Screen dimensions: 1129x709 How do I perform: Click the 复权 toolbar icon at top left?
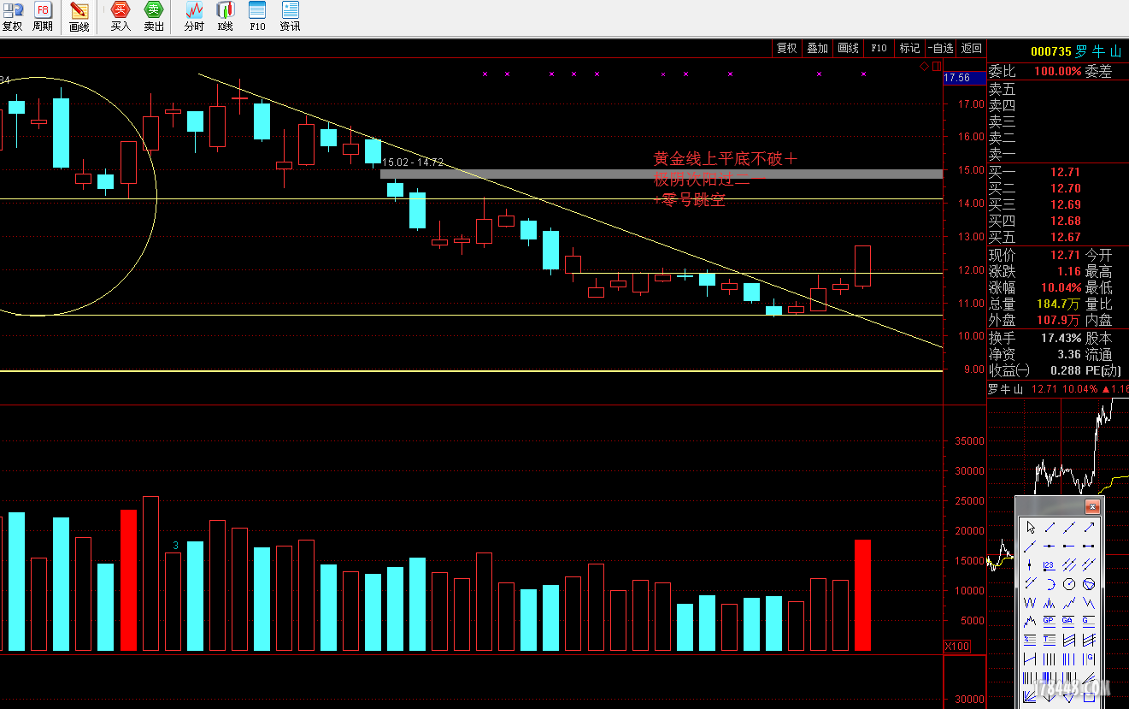click(x=12, y=16)
